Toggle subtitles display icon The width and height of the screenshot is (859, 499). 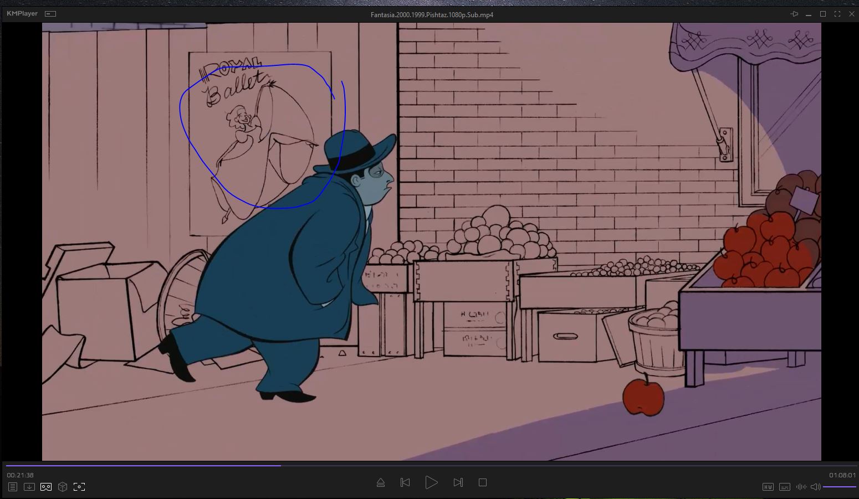coord(785,487)
